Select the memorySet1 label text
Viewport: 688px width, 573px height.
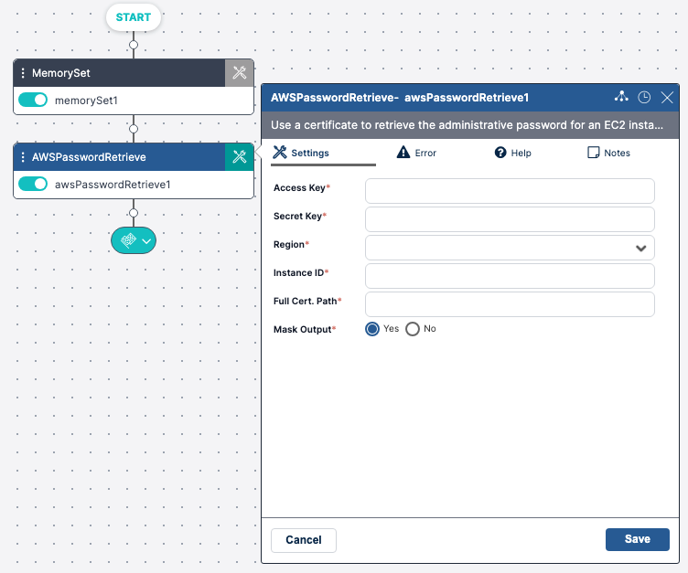coord(86,101)
